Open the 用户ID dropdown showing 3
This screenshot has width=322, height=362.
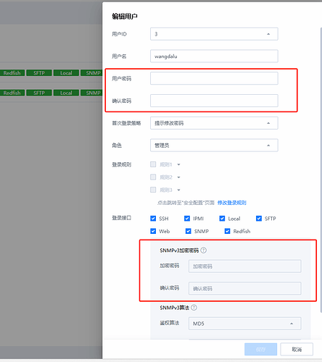click(x=214, y=34)
